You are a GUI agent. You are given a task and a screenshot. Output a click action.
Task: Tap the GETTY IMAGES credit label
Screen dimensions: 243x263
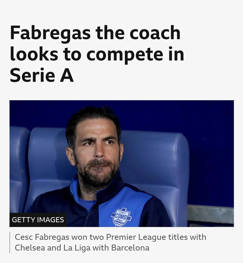click(x=38, y=220)
